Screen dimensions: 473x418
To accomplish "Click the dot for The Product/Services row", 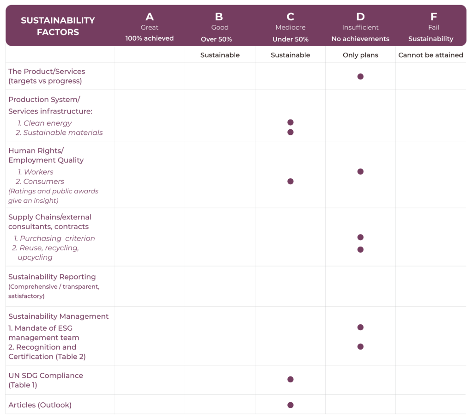I will [x=360, y=77].
